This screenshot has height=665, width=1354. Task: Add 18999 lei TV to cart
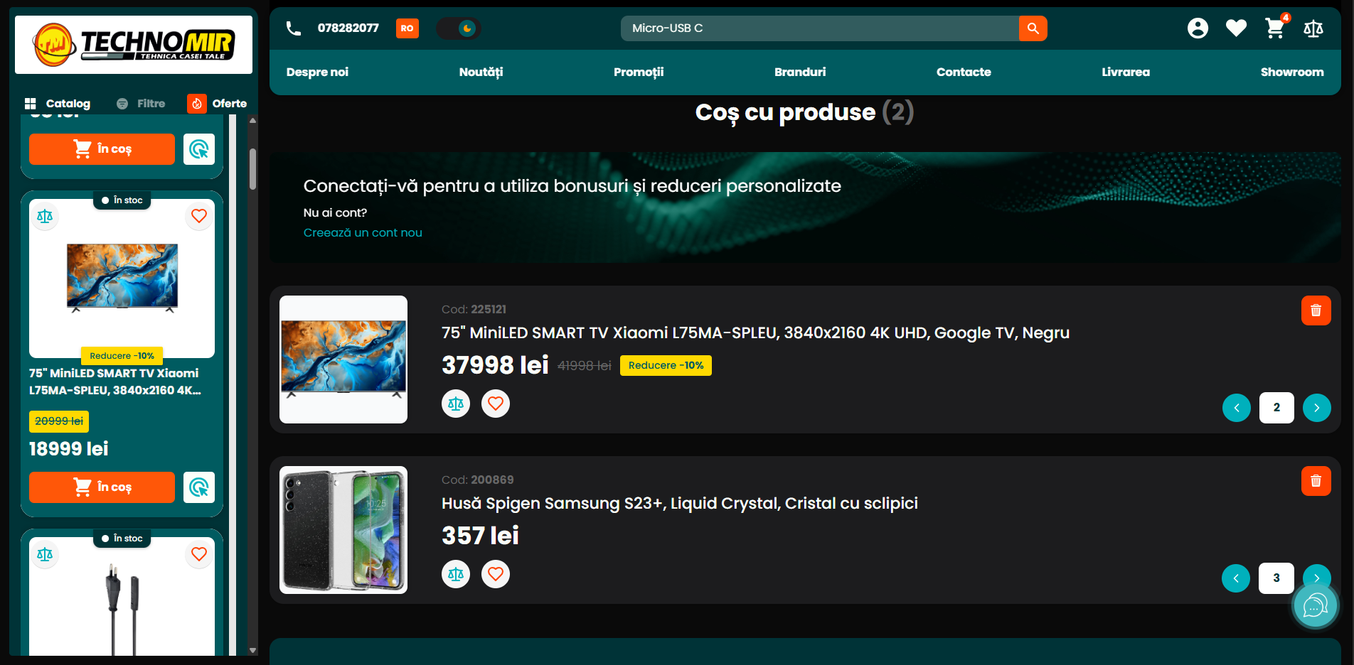102,487
